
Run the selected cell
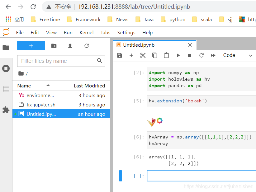point(178,55)
